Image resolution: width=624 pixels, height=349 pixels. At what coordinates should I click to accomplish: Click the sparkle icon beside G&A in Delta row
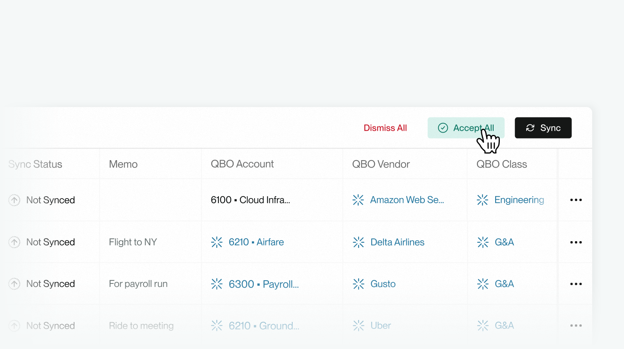pyautogui.click(x=483, y=242)
